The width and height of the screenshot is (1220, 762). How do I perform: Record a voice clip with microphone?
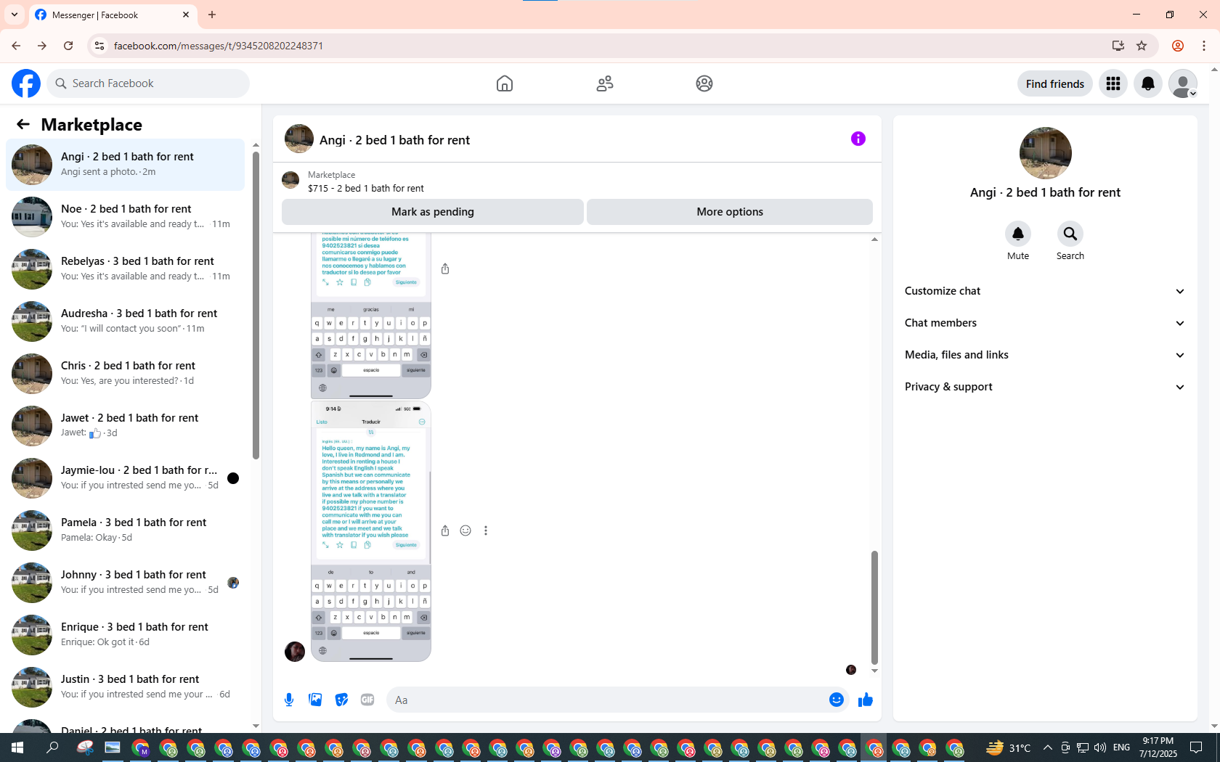pyautogui.click(x=289, y=700)
